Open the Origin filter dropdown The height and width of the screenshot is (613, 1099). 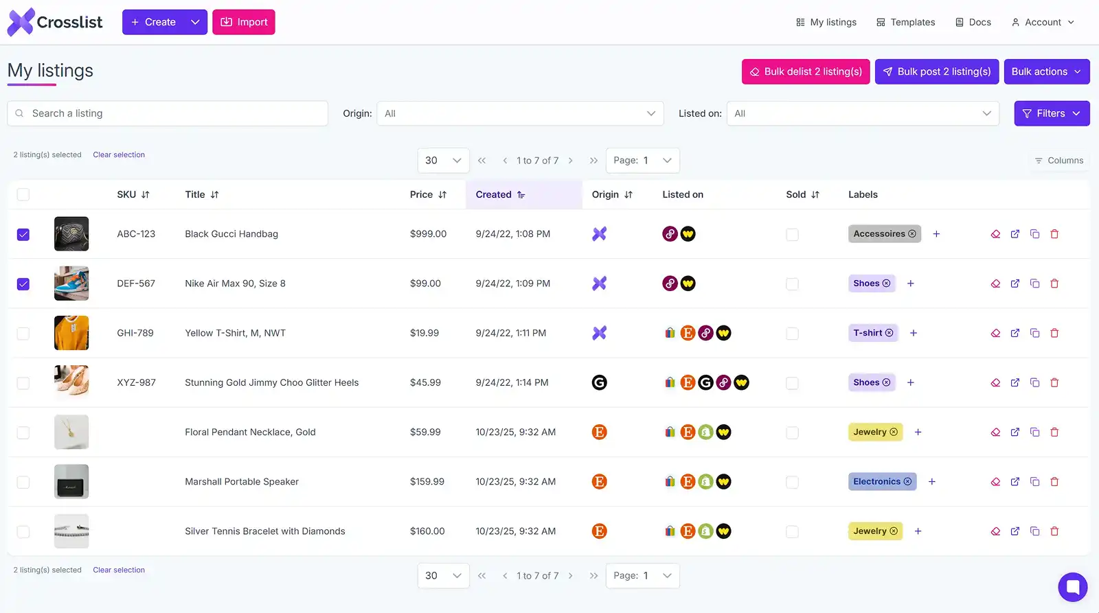[520, 113]
